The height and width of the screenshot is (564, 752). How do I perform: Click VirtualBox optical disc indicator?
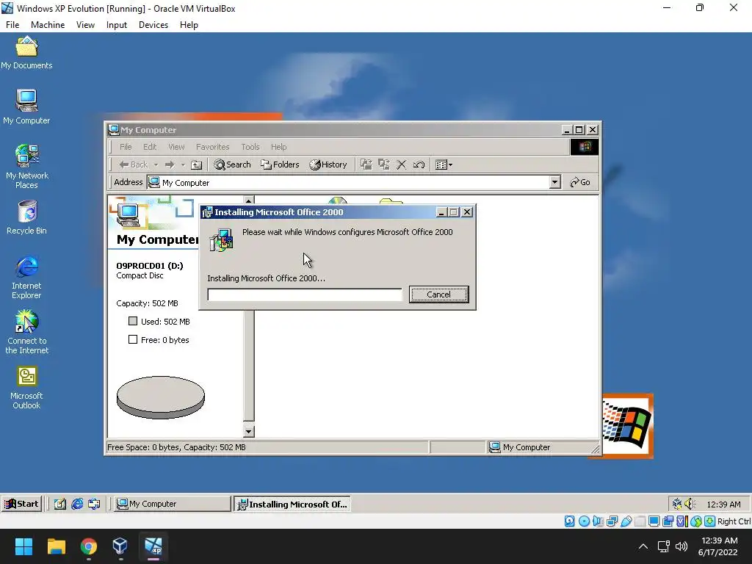(x=584, y=521)
